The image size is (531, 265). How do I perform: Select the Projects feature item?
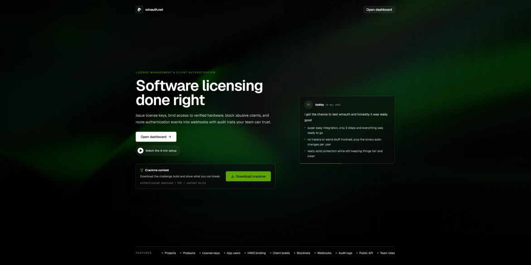[x=170, y=253]
